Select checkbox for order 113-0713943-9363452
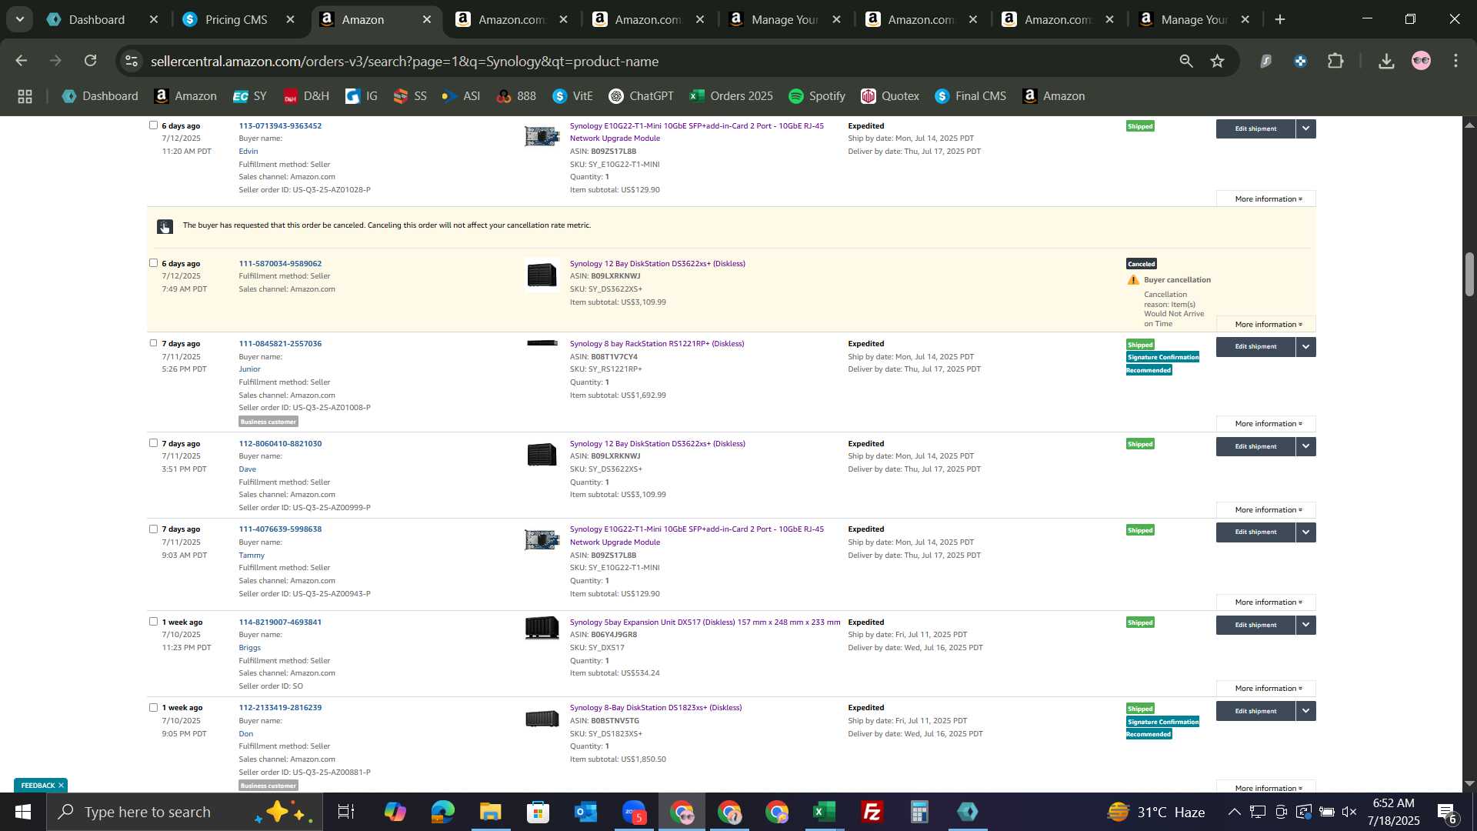Viewport: 1477px width, 831px height. (x=153, y=125)
